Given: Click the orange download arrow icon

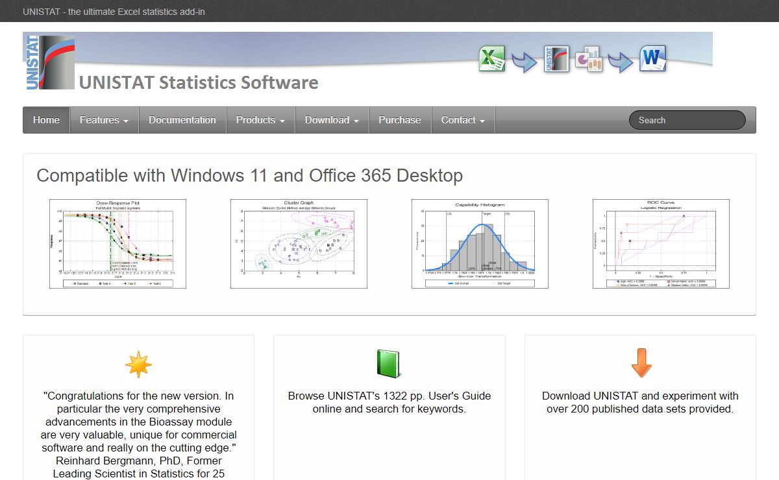Looking at the screenshot, I should coord(641,363).
